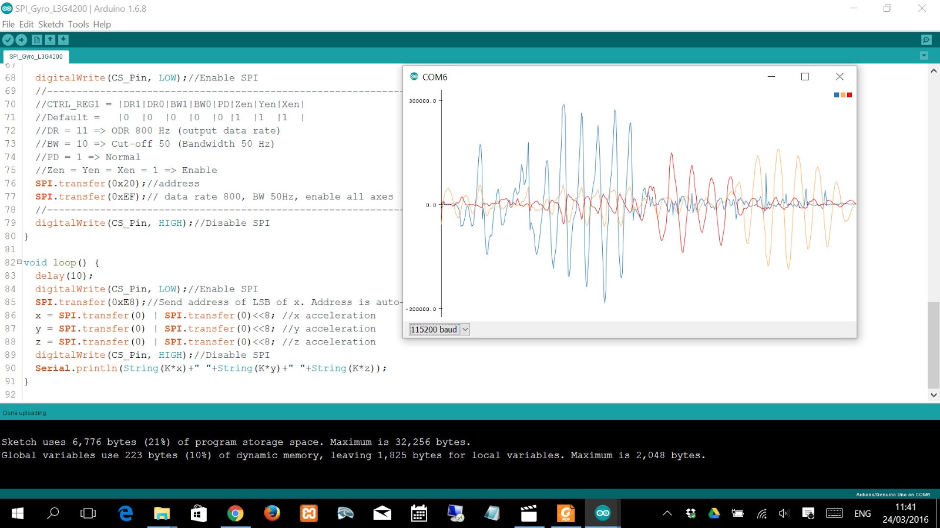940x528 pixels.
Task: Open the tab options dropdown arrow
Action: click(924, 56)
